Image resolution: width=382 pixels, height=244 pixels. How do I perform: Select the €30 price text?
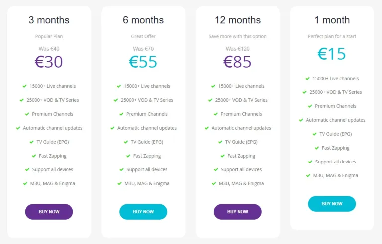[x=49, y=62]
